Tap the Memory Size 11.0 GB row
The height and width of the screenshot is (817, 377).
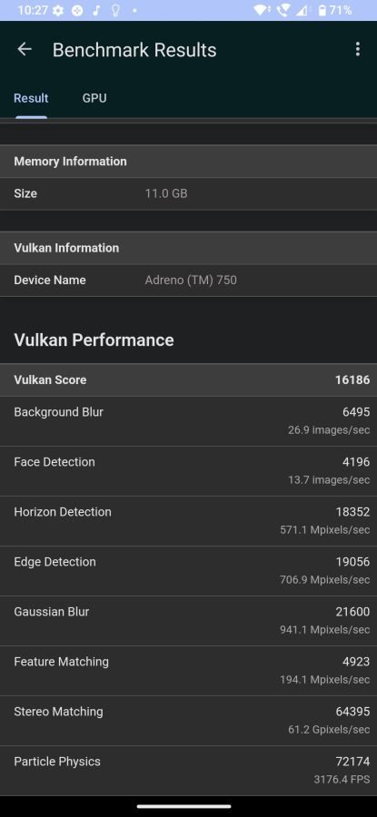click(x=188, y=194)
